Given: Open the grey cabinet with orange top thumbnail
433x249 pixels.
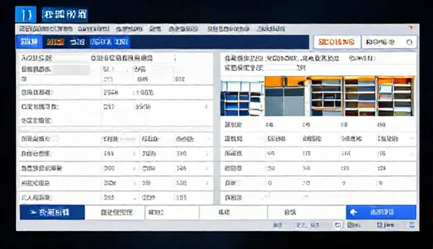Looking at the screenshot, I should (286, 96).
